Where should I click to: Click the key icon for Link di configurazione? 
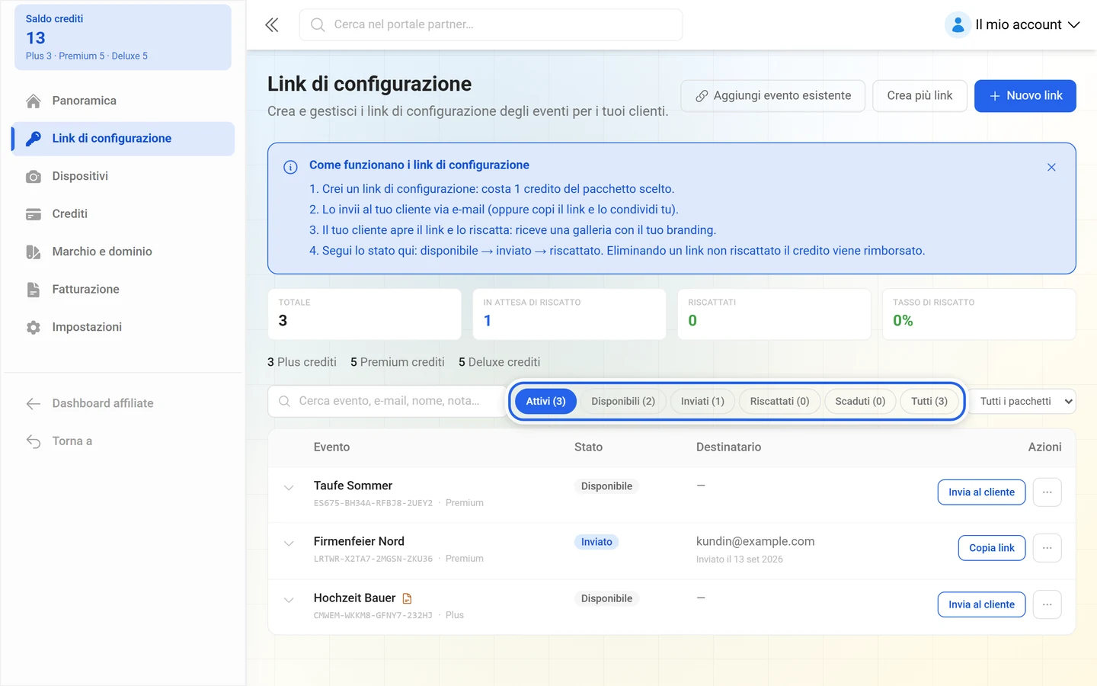tap(34, 139)
